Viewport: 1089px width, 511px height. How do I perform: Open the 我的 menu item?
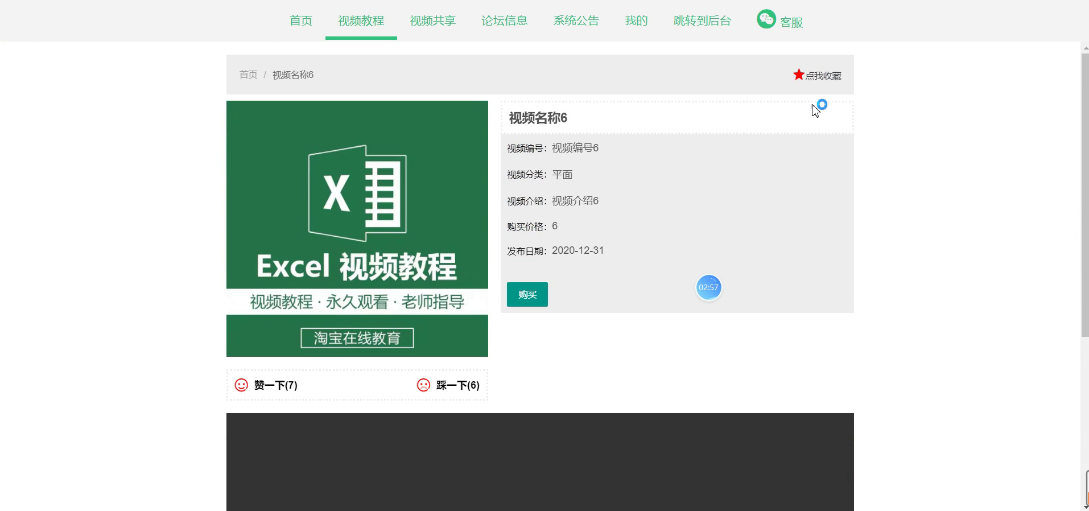tap(636, 21)
